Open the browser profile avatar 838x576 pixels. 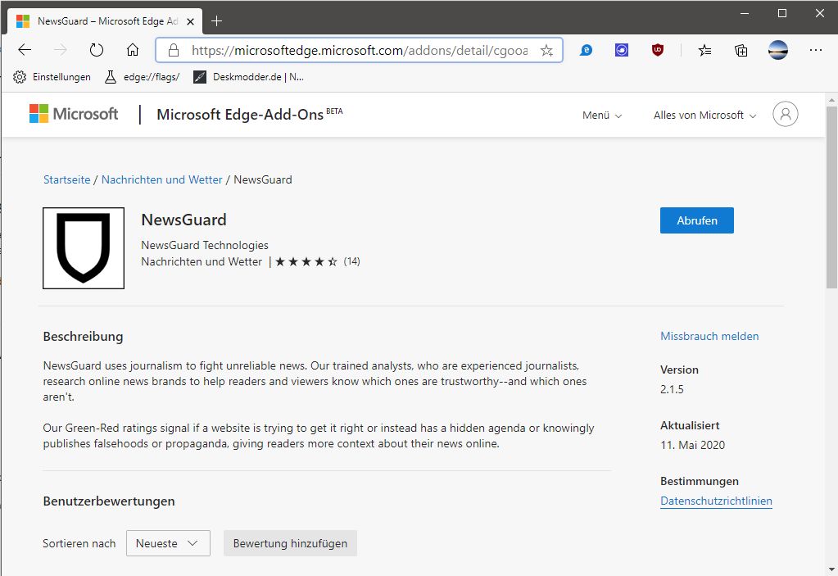tap(777, 50)
